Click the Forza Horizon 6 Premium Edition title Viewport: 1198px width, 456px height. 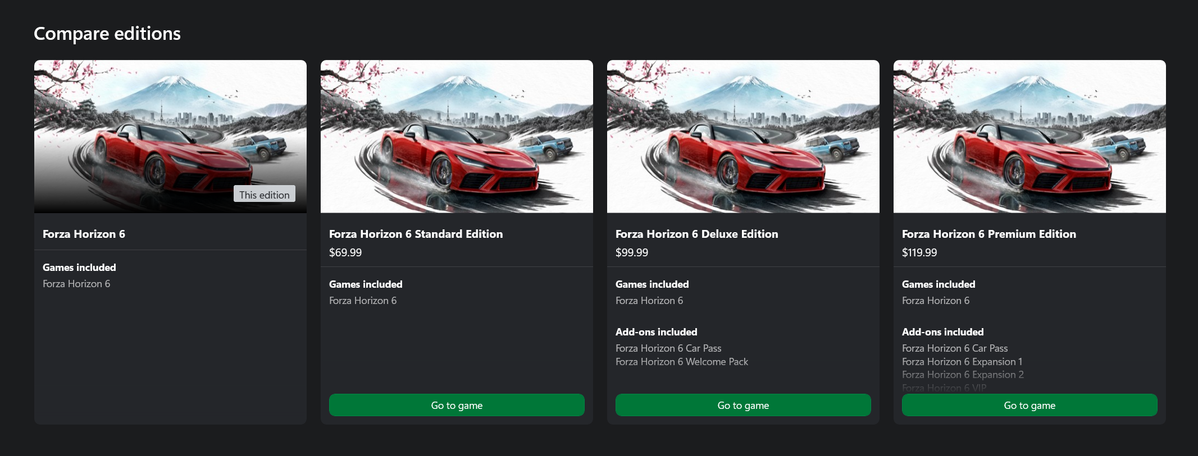[989, 234]
